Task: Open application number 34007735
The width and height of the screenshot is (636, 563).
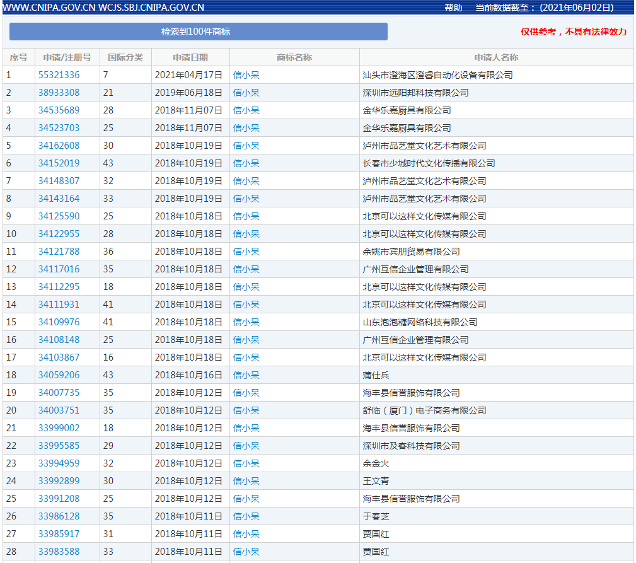Action: tap(59, 393)
